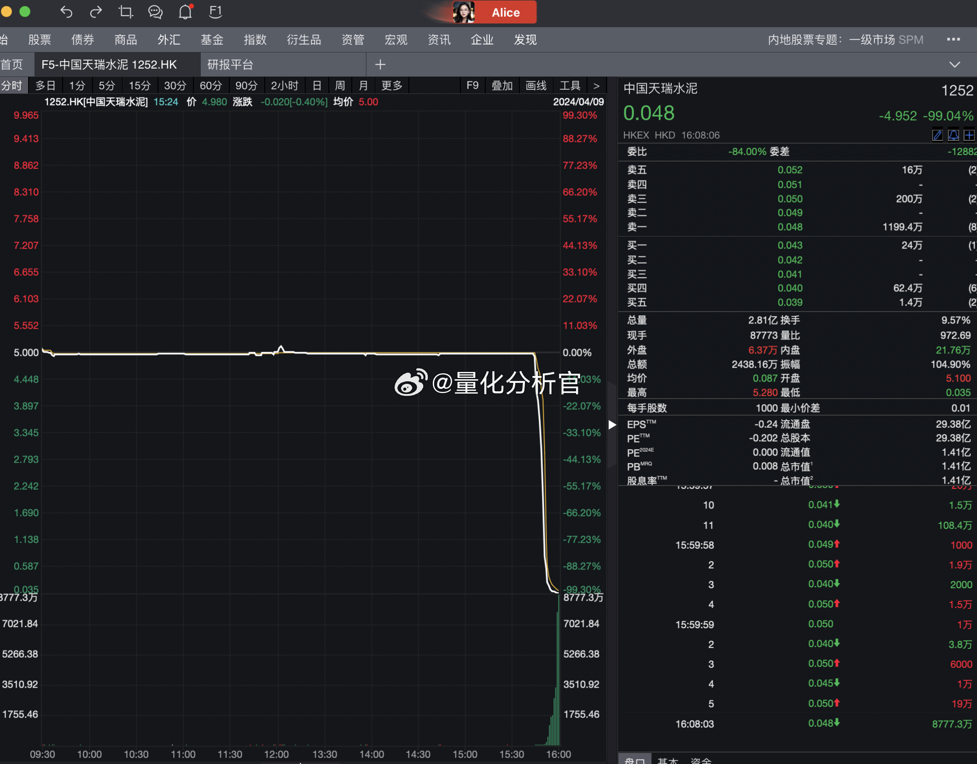Click 总量 value 2.81亿
The height and width of the screenshot is (764, 977).
762,320
